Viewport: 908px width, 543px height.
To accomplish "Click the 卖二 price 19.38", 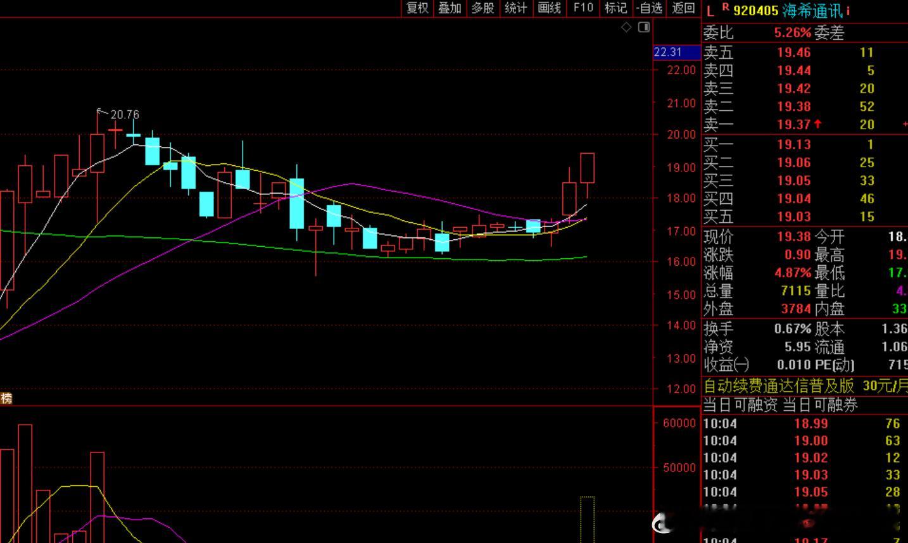I will pyautogui.click(x=793, y=106).
